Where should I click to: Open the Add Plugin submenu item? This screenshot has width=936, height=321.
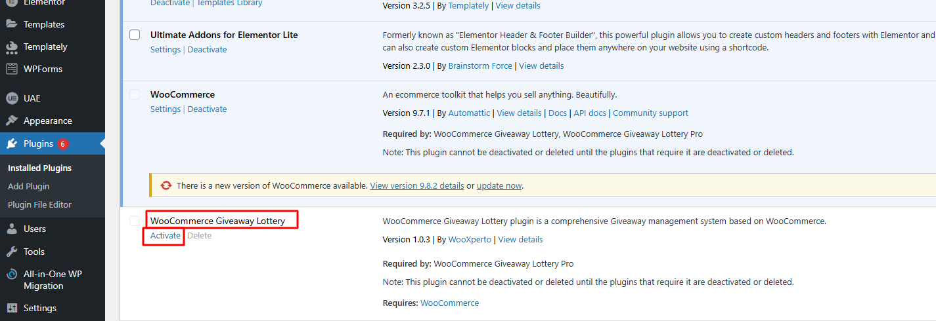(x=28, y=186)
